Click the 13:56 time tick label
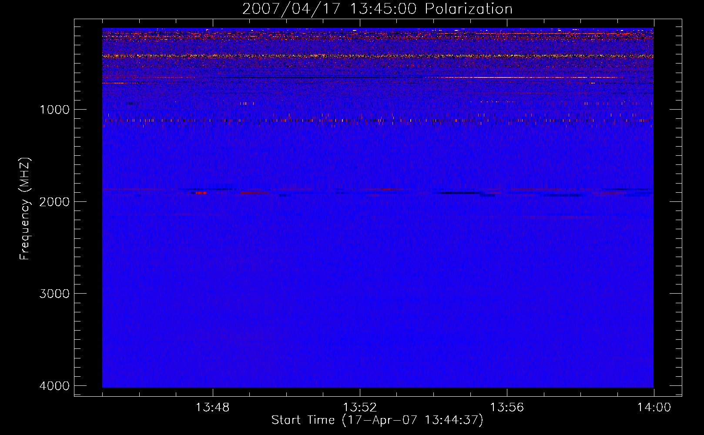Viewport: 704px width, 435px height. 507,408
